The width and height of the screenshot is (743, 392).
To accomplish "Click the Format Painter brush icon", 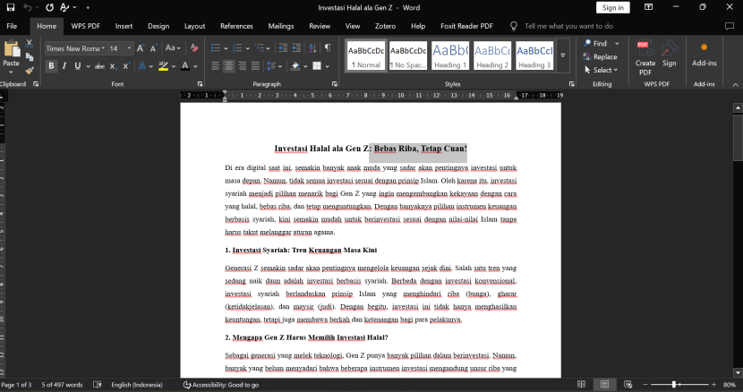I will point(30,70).
